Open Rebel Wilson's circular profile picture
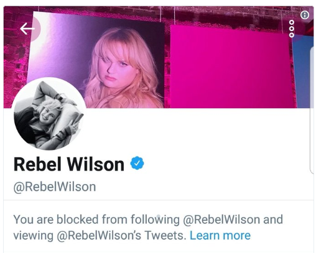This screenshot has width=316, height=253. [49, 114]
